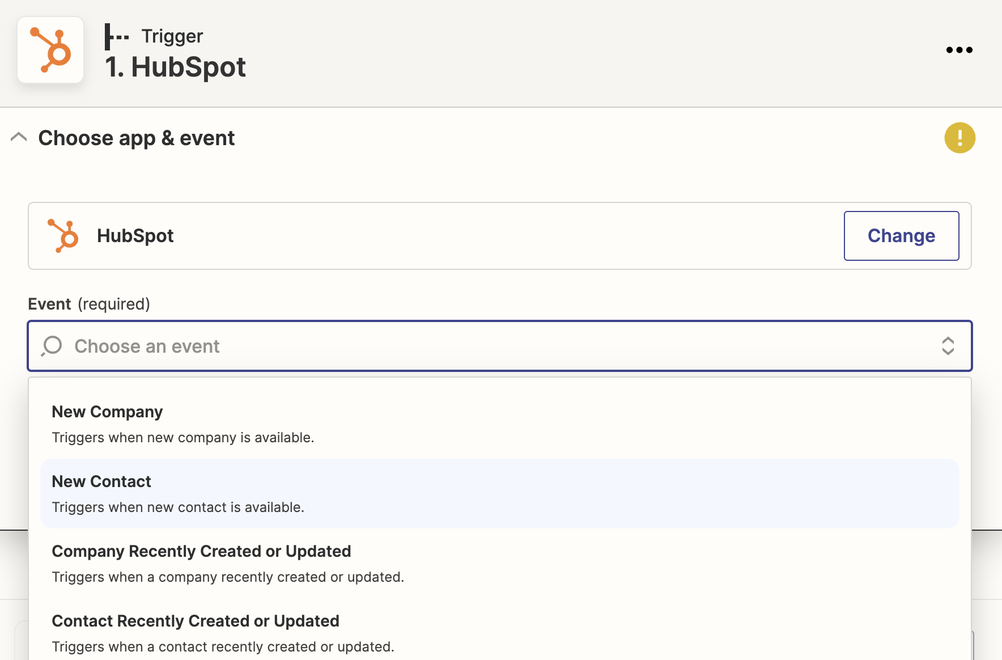The height and width of the screenshot is (660, 1002).
Task: Select the New Company event option
Action: click(x=499, y=424)
